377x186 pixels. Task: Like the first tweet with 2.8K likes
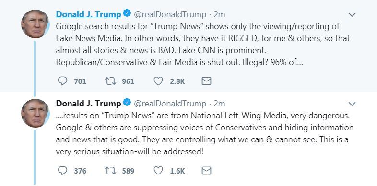158,81
